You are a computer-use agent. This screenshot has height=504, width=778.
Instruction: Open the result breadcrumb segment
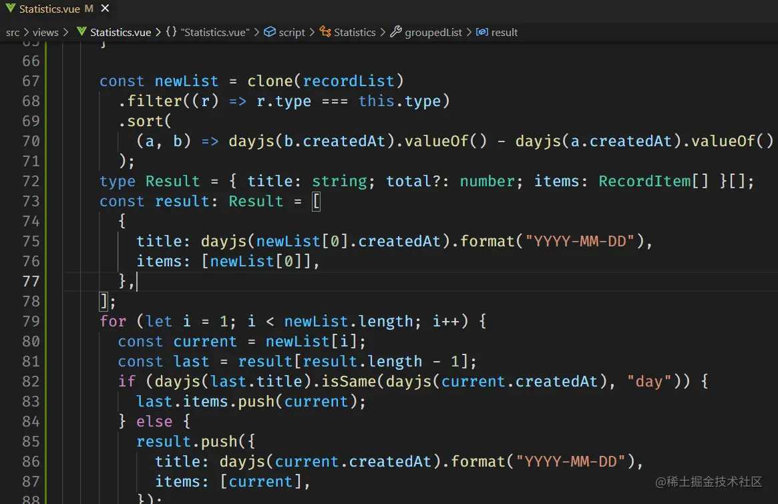click(x=504, y=32)
